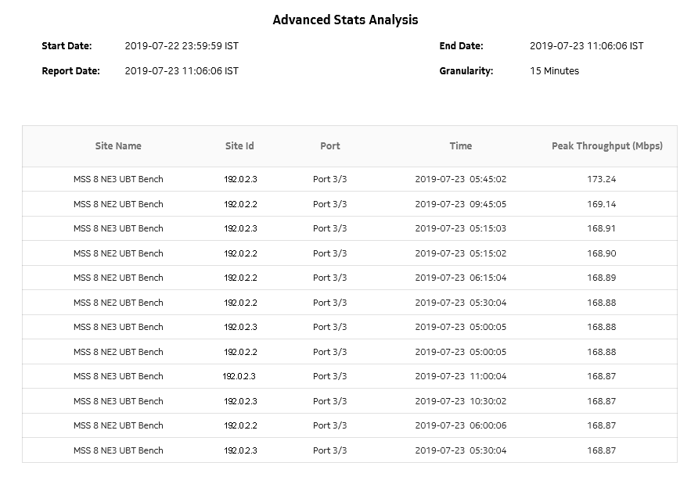Select Site Id 192.0.2.2 in fourth row

click(x=240, y=253)
